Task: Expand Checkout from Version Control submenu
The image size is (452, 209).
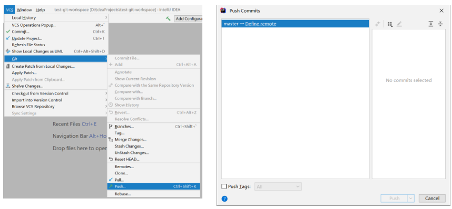Action: click(56, 93)
